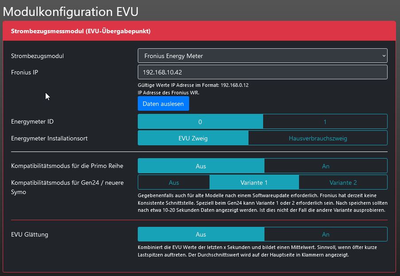Disable Primo compatibility mode with Aus
This screenshot has height=276, width=400.
[201, 166]
